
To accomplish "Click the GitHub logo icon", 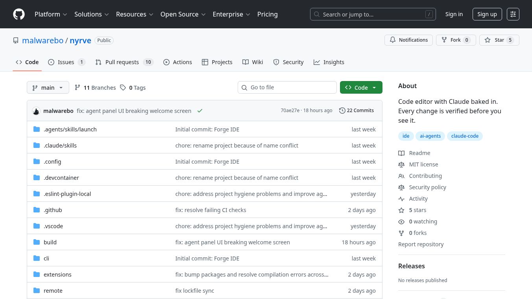I will click(x=19, y=14).
